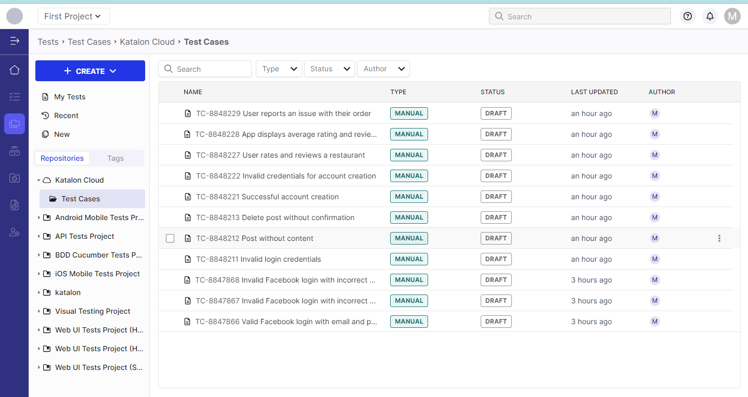Open the checklist planning icon in sidebar

point(15,97)
